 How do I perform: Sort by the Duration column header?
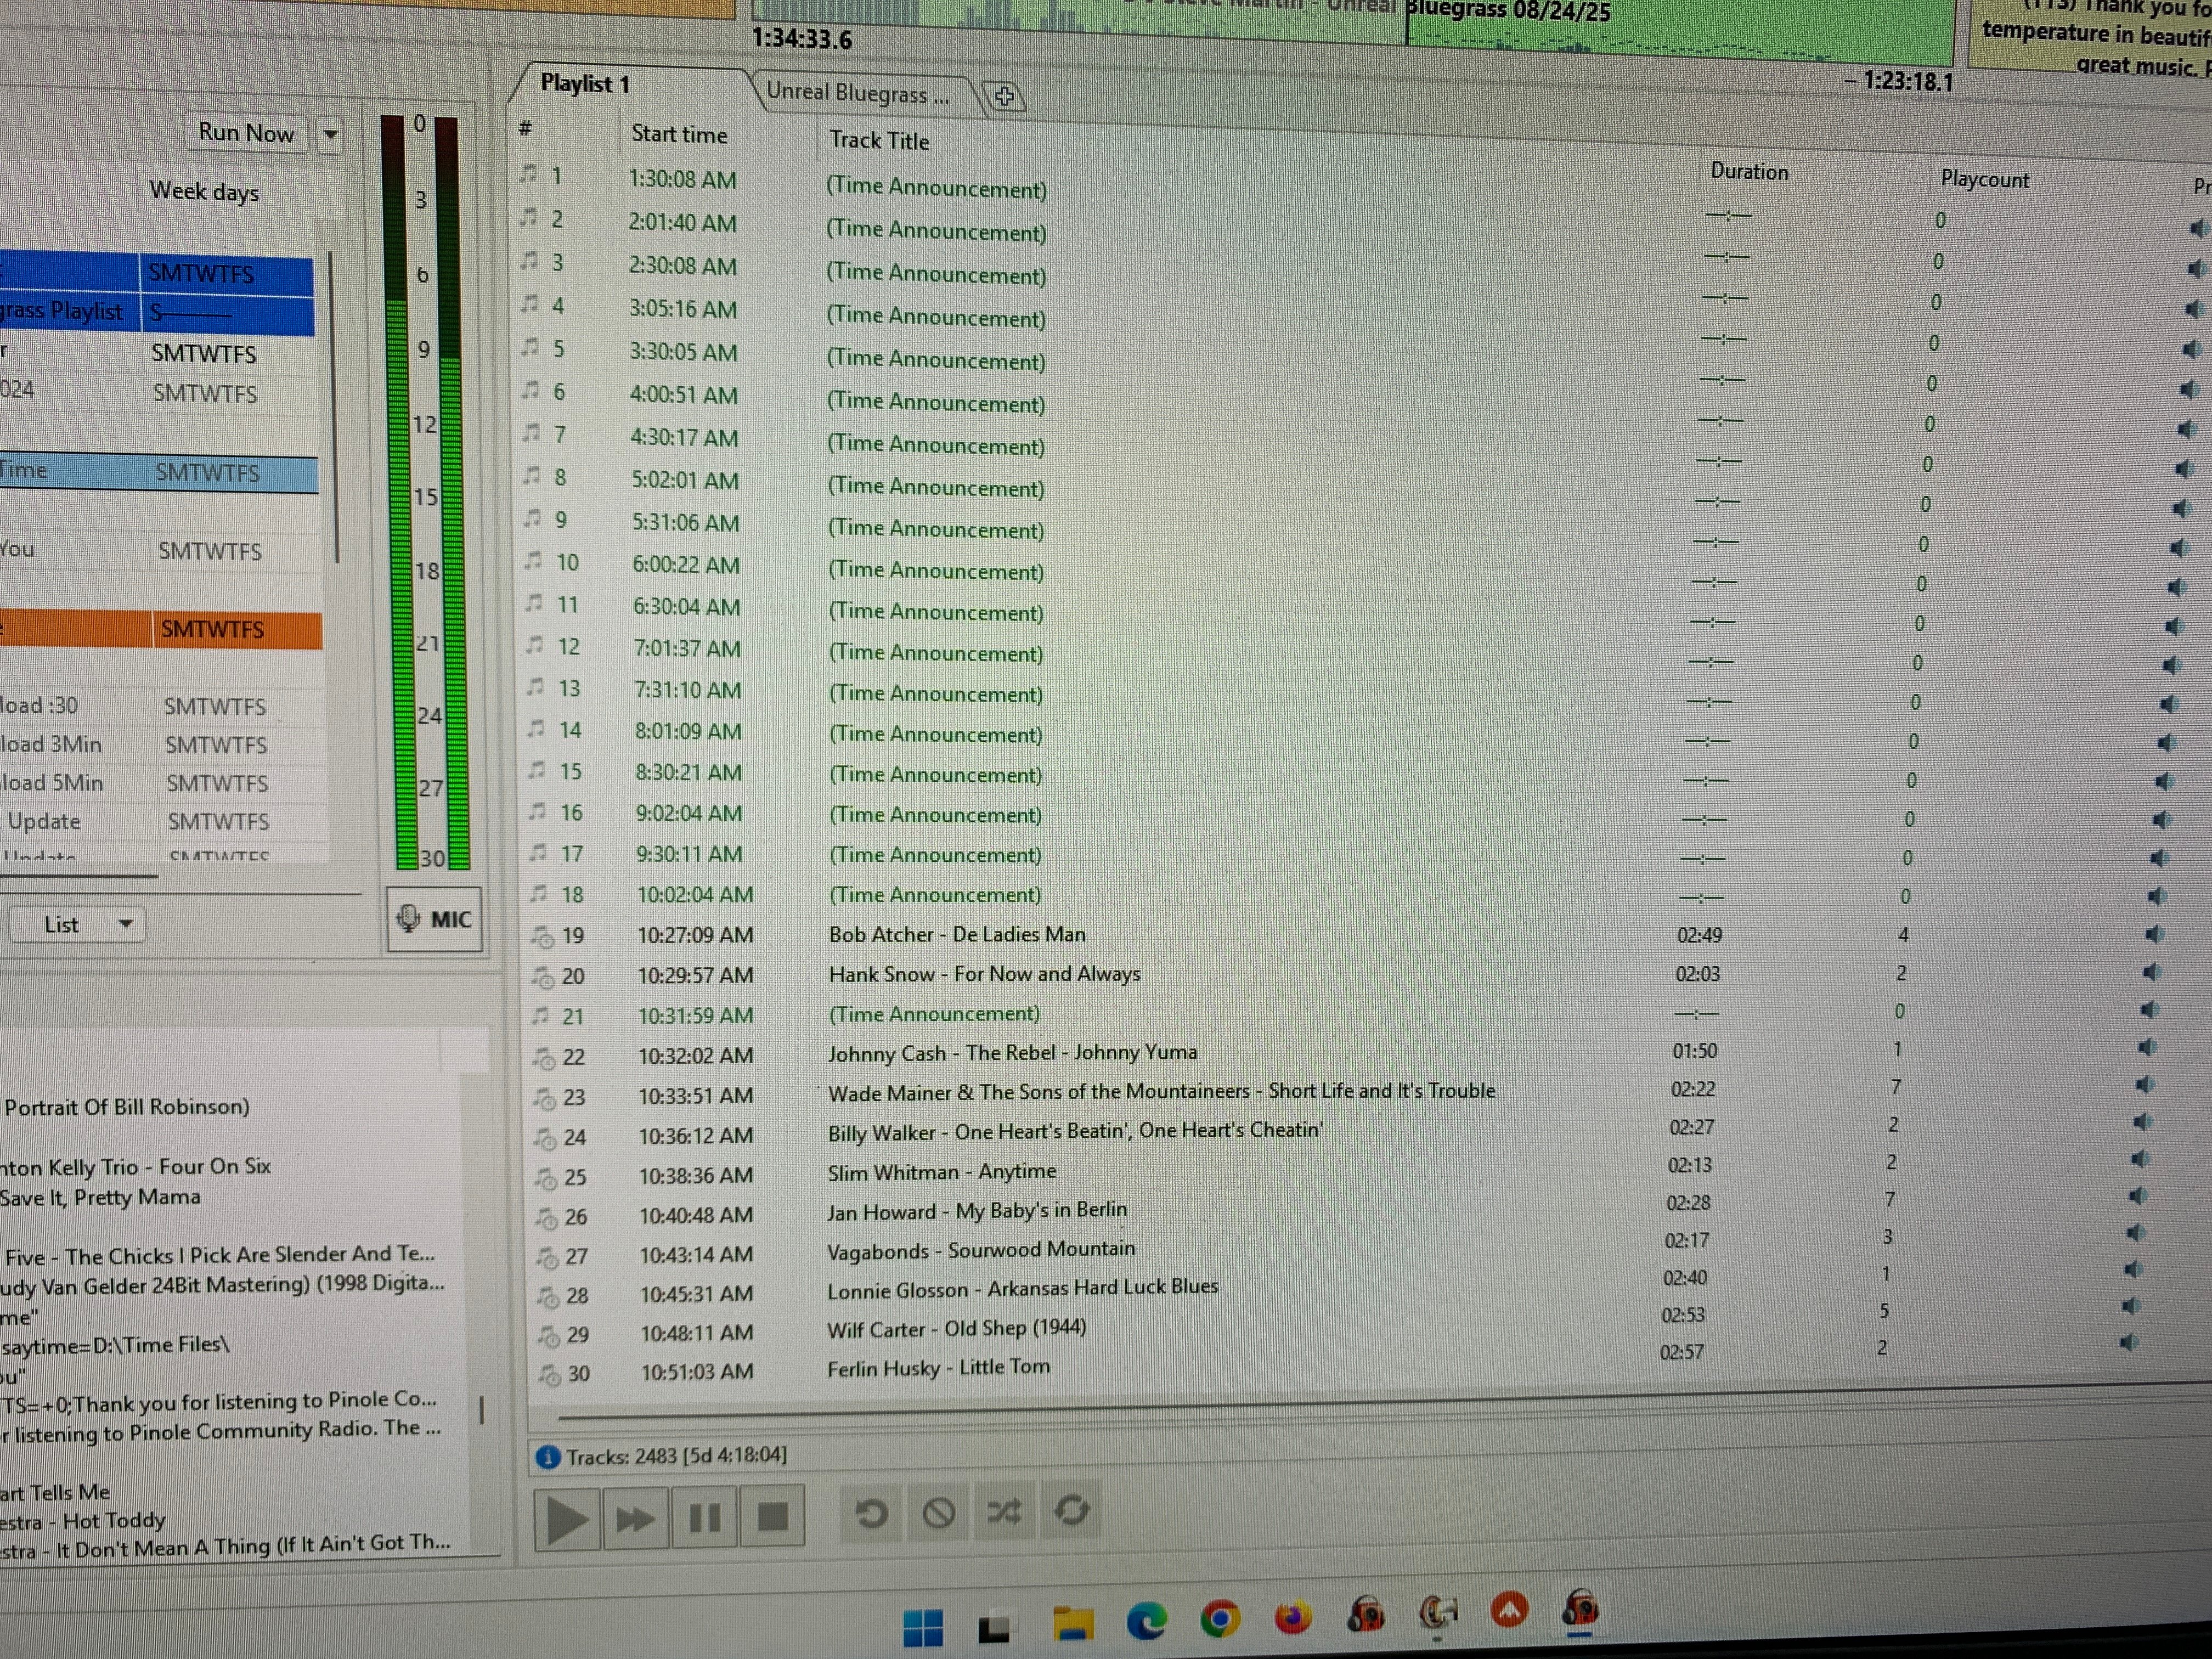click(x=1749, y=172)
